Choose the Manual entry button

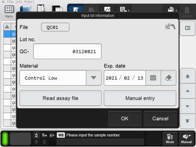(140, 98)
